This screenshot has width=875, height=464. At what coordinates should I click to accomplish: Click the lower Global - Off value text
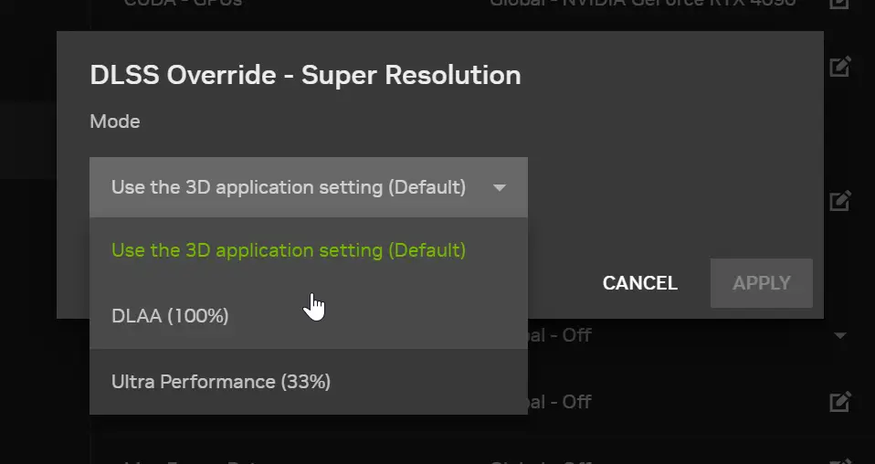(x=559, y=402)
